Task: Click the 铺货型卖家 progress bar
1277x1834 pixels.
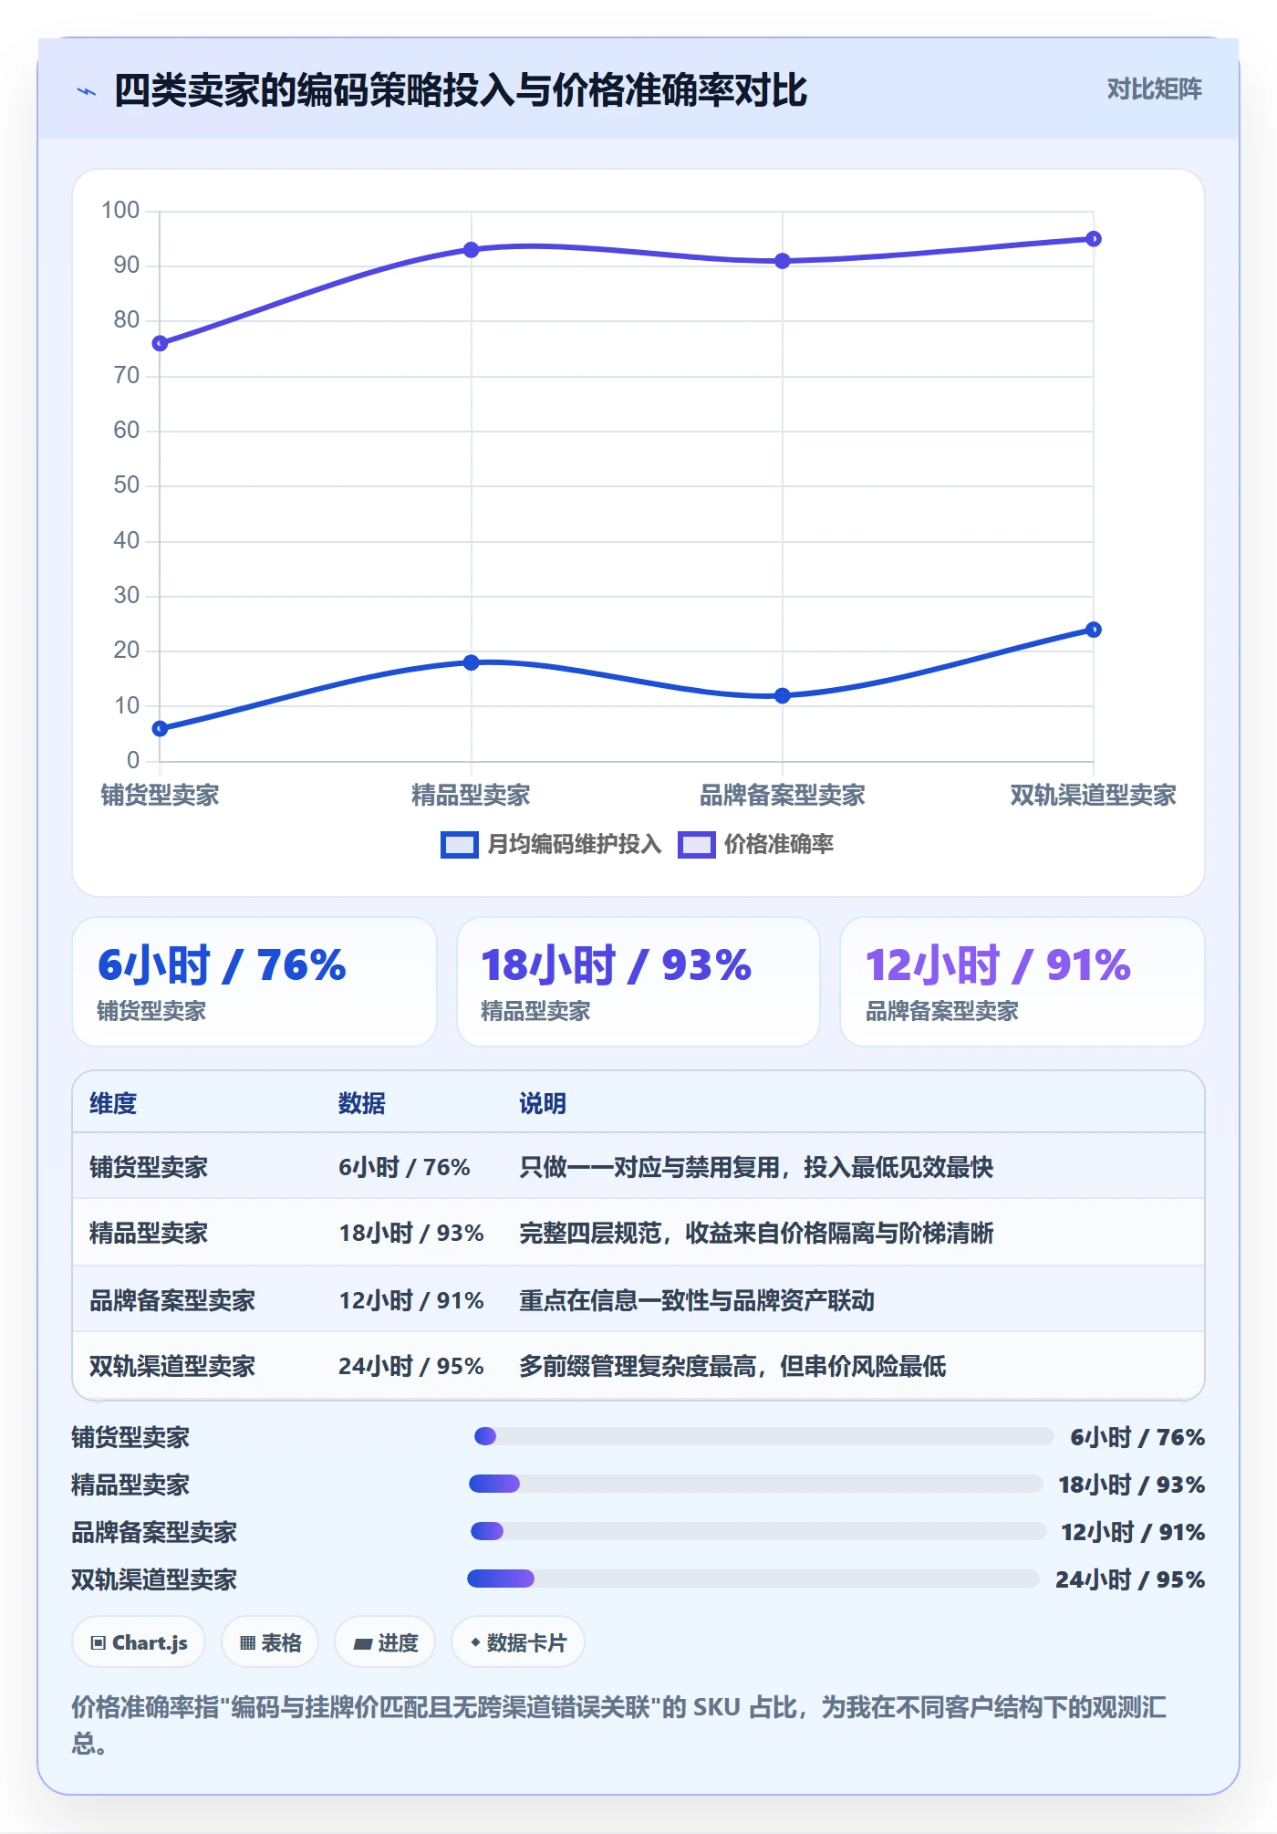Action: click(x=763, y=1436)
